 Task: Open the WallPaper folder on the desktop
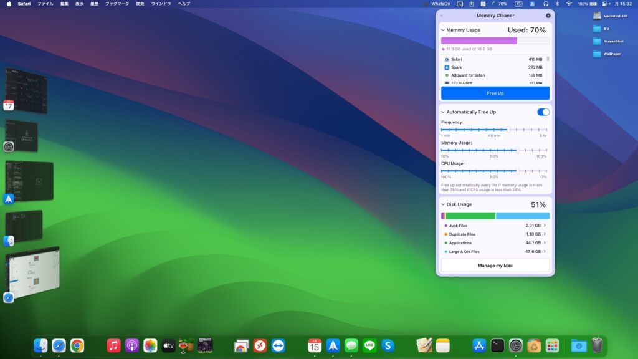(598, 54)
